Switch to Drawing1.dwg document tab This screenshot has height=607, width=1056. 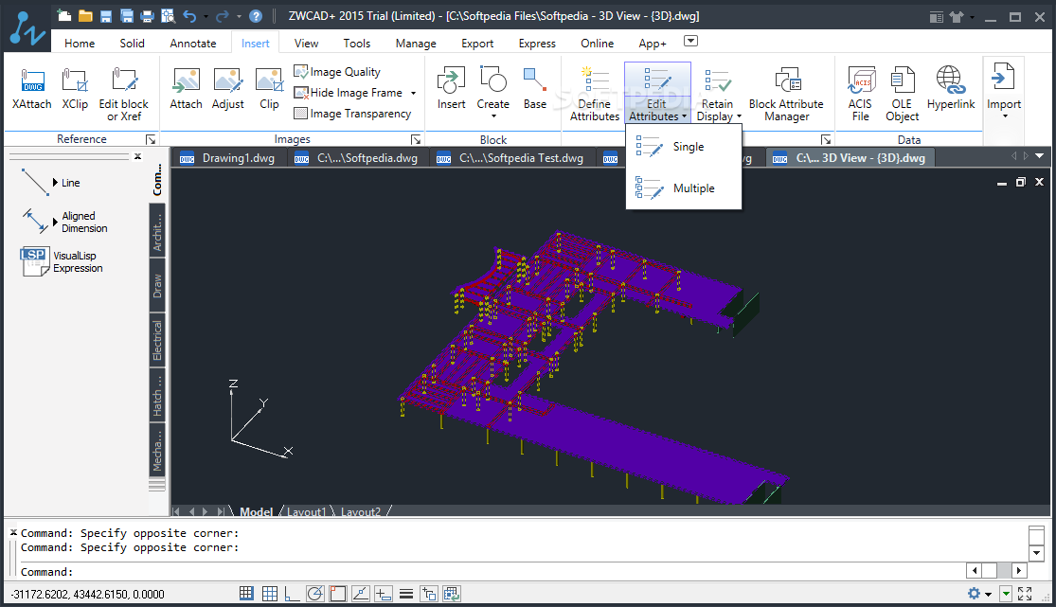tap(229, 158)
